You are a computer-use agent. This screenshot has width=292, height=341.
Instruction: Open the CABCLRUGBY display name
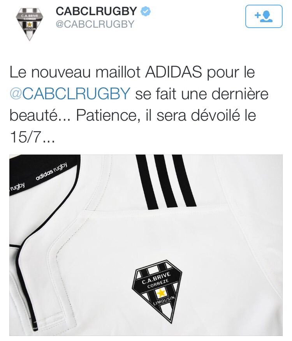(x=97, y=11)
